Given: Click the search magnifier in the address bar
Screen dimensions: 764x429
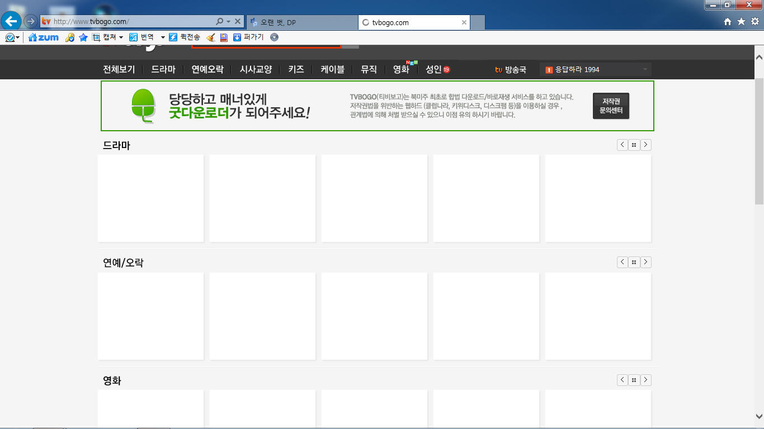Looking at the screenshot, I should (220, 21).
